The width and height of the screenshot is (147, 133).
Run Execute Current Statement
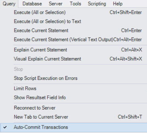click(74, 30)
